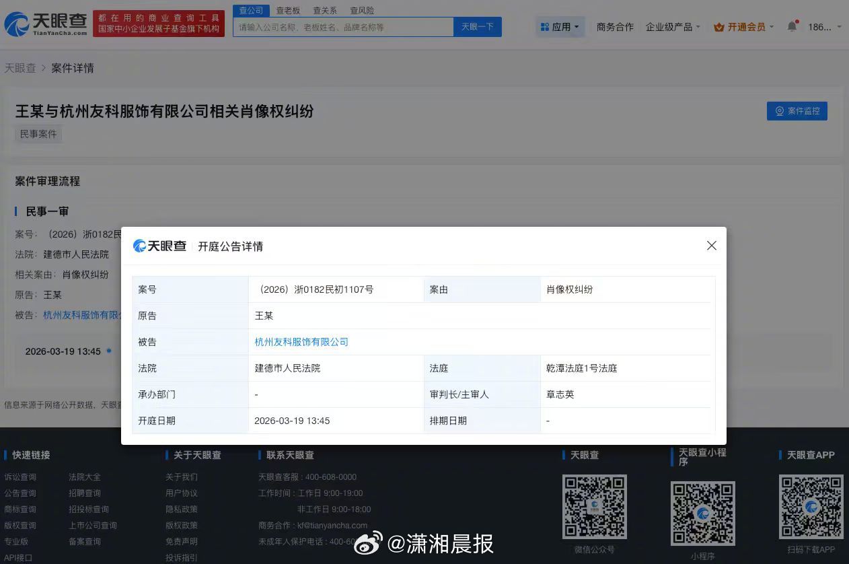Viewport: 849px width, 564px height.
Task: Click the Weibo icon beside 潇湘晨报
Action: point(367,542)
